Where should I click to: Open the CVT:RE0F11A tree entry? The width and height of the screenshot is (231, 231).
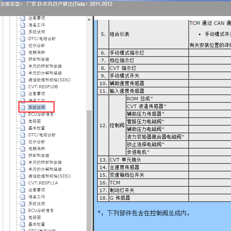click(43, 183)
